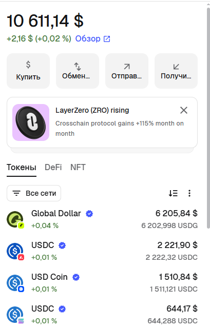Click the verified badge of USDC 2 221,90 $
The height and width of the screenshot is (329, 210).
pos(62,245)
